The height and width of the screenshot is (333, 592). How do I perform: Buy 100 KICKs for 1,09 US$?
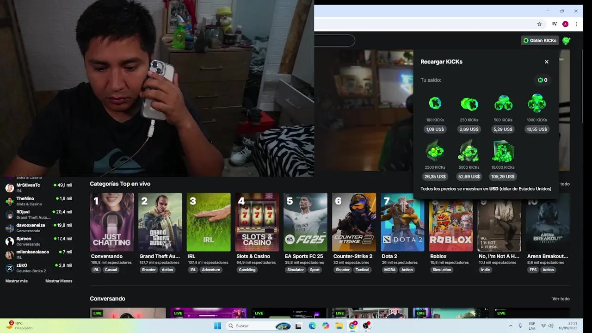435,129
